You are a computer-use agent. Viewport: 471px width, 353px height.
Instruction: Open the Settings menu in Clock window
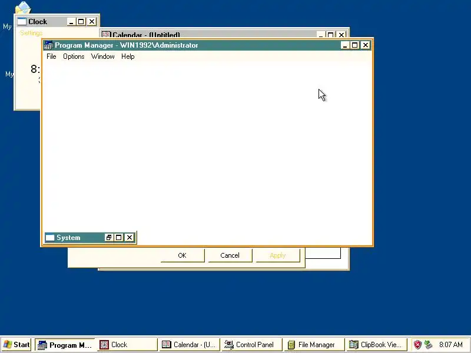coord(31,33)
